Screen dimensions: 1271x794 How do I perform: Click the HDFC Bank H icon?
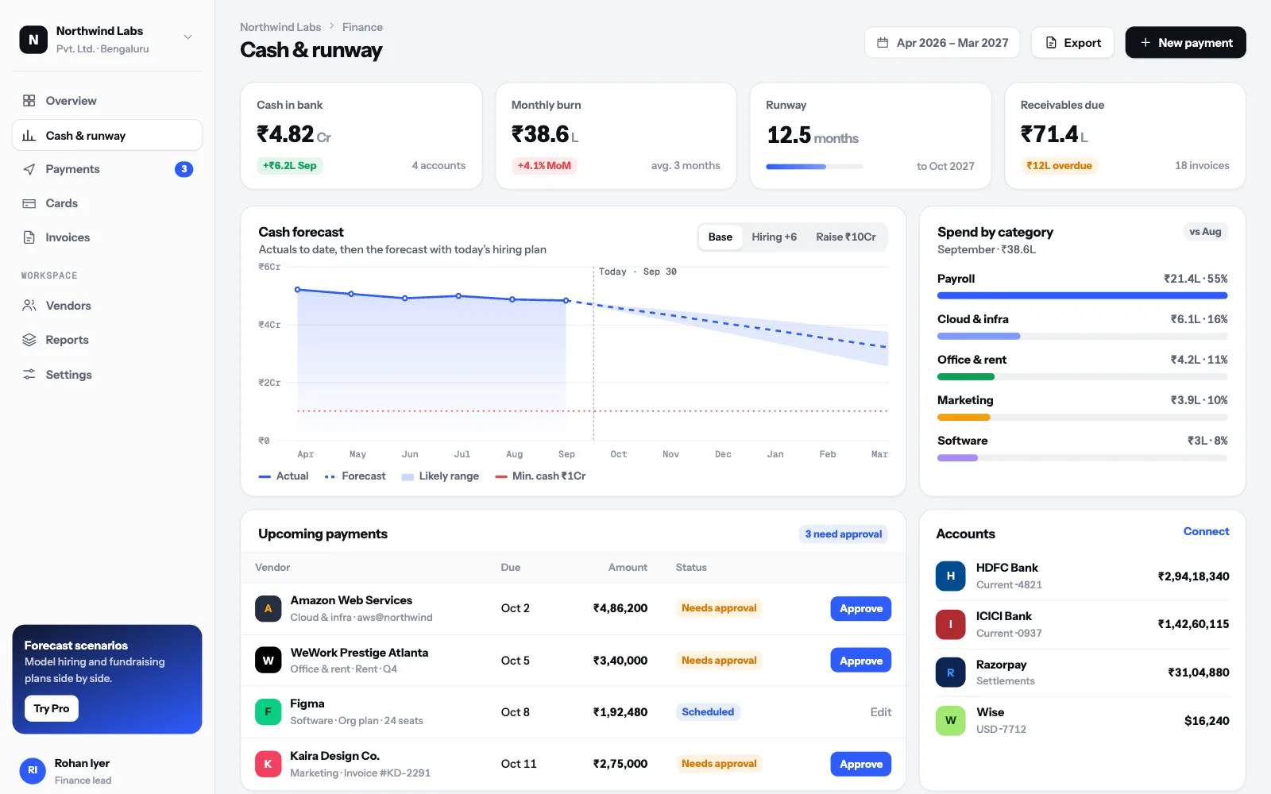pyautogui.click(x=951, y=576)
